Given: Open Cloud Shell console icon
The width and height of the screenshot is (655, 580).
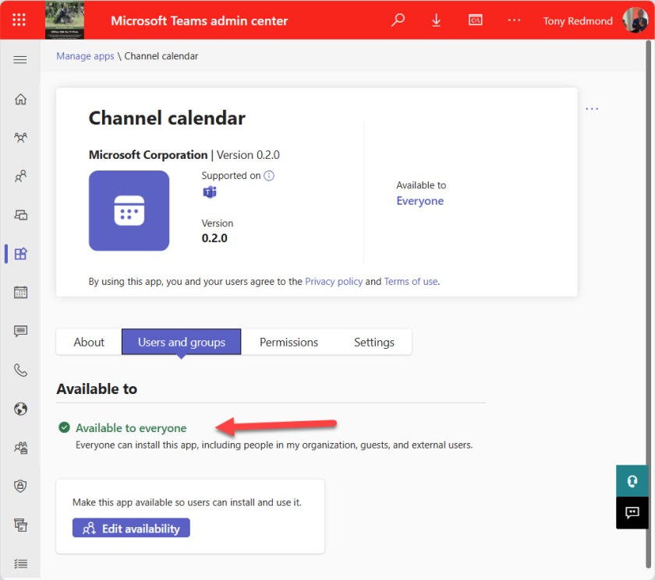Looking at the screenshot, I should [x=476, y=19].
